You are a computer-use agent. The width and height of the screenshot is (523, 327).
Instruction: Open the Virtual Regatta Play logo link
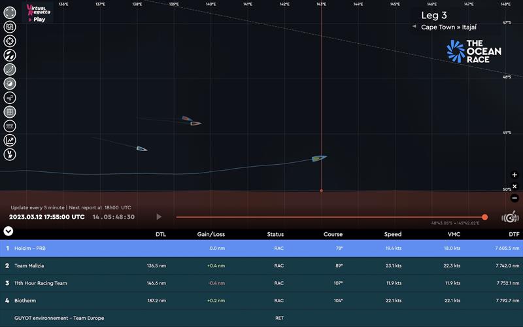pyautogui.click(x=38, y=13)
